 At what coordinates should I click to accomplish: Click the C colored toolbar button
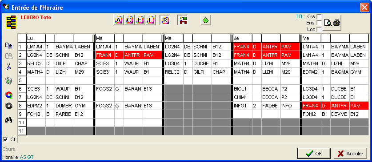pyautogui.click(x=129, y=20)
